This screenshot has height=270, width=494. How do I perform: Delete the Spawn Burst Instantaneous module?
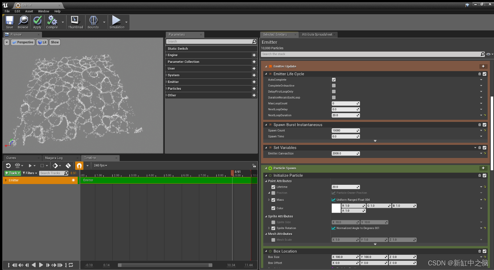pos(480,125)
